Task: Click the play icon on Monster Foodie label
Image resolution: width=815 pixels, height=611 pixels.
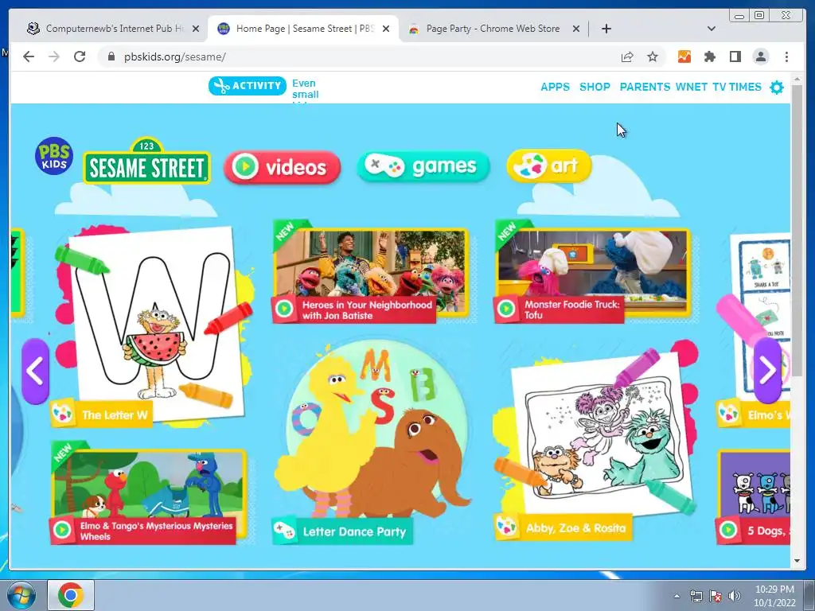Action: [x=506, y=309]
